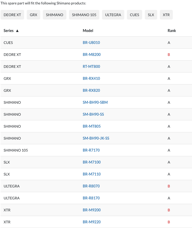Screen dimensions: 192x228
Task: Filter by the SLX tag
Action: [151, 15]
